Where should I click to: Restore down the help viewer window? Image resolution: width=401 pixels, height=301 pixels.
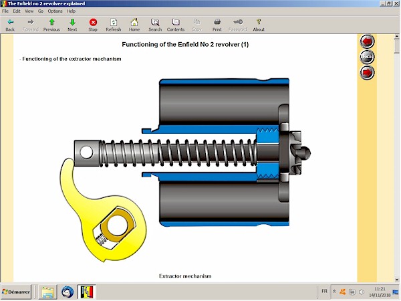point(389,3)
